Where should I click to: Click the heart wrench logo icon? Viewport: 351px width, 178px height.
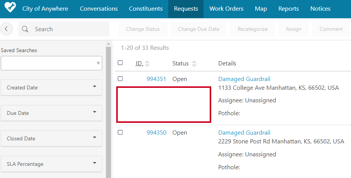point(10,7)
